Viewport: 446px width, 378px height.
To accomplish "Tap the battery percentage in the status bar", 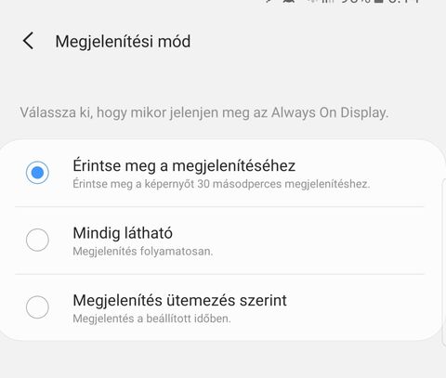I will click(x=356, y=1).
